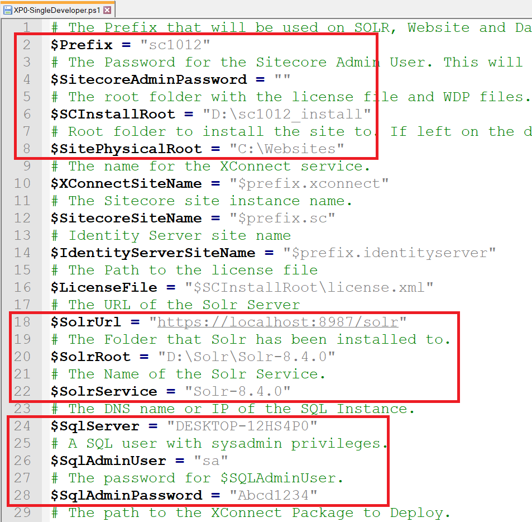Click the "Abcd1234" SqlAdminPassword value
The height and width of the screenshot is (522, 532).
pyautogui.click(x=273, y=495)
